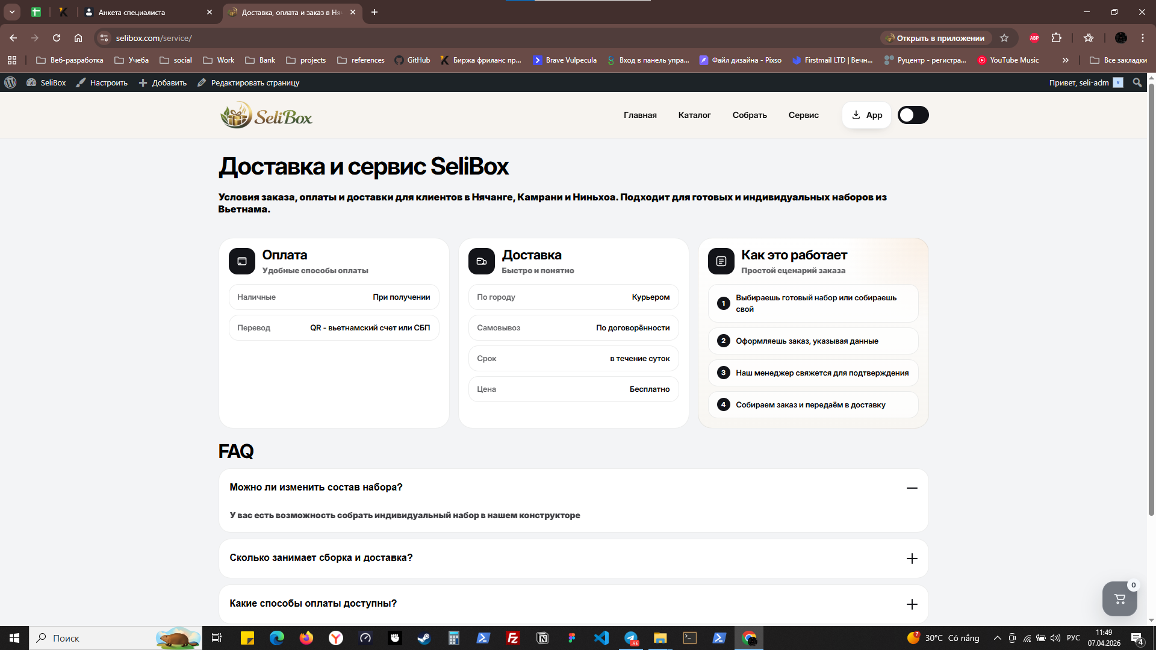This screenshot has height=650, width=1156.
Task: Open Task View on the taskbar
Action: [x=217, y=638]
